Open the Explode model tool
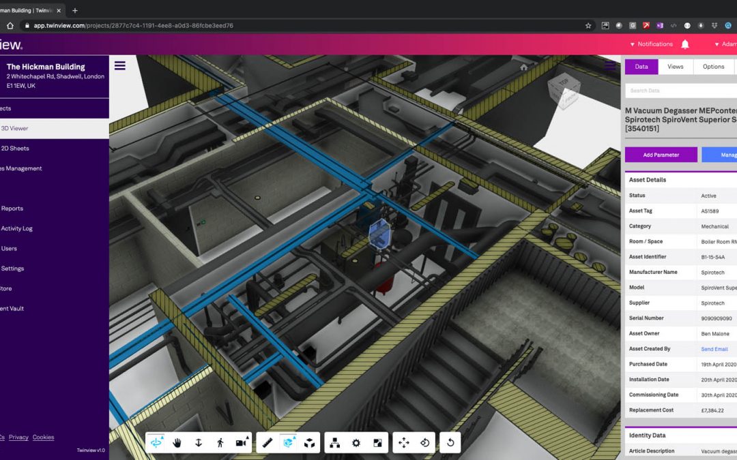The height and width of the screenshot is (460, 737). click(x=309, y=443)
